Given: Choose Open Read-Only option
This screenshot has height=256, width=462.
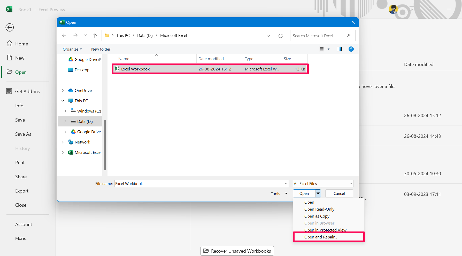Looking at the screenshot, I should 319,209.
